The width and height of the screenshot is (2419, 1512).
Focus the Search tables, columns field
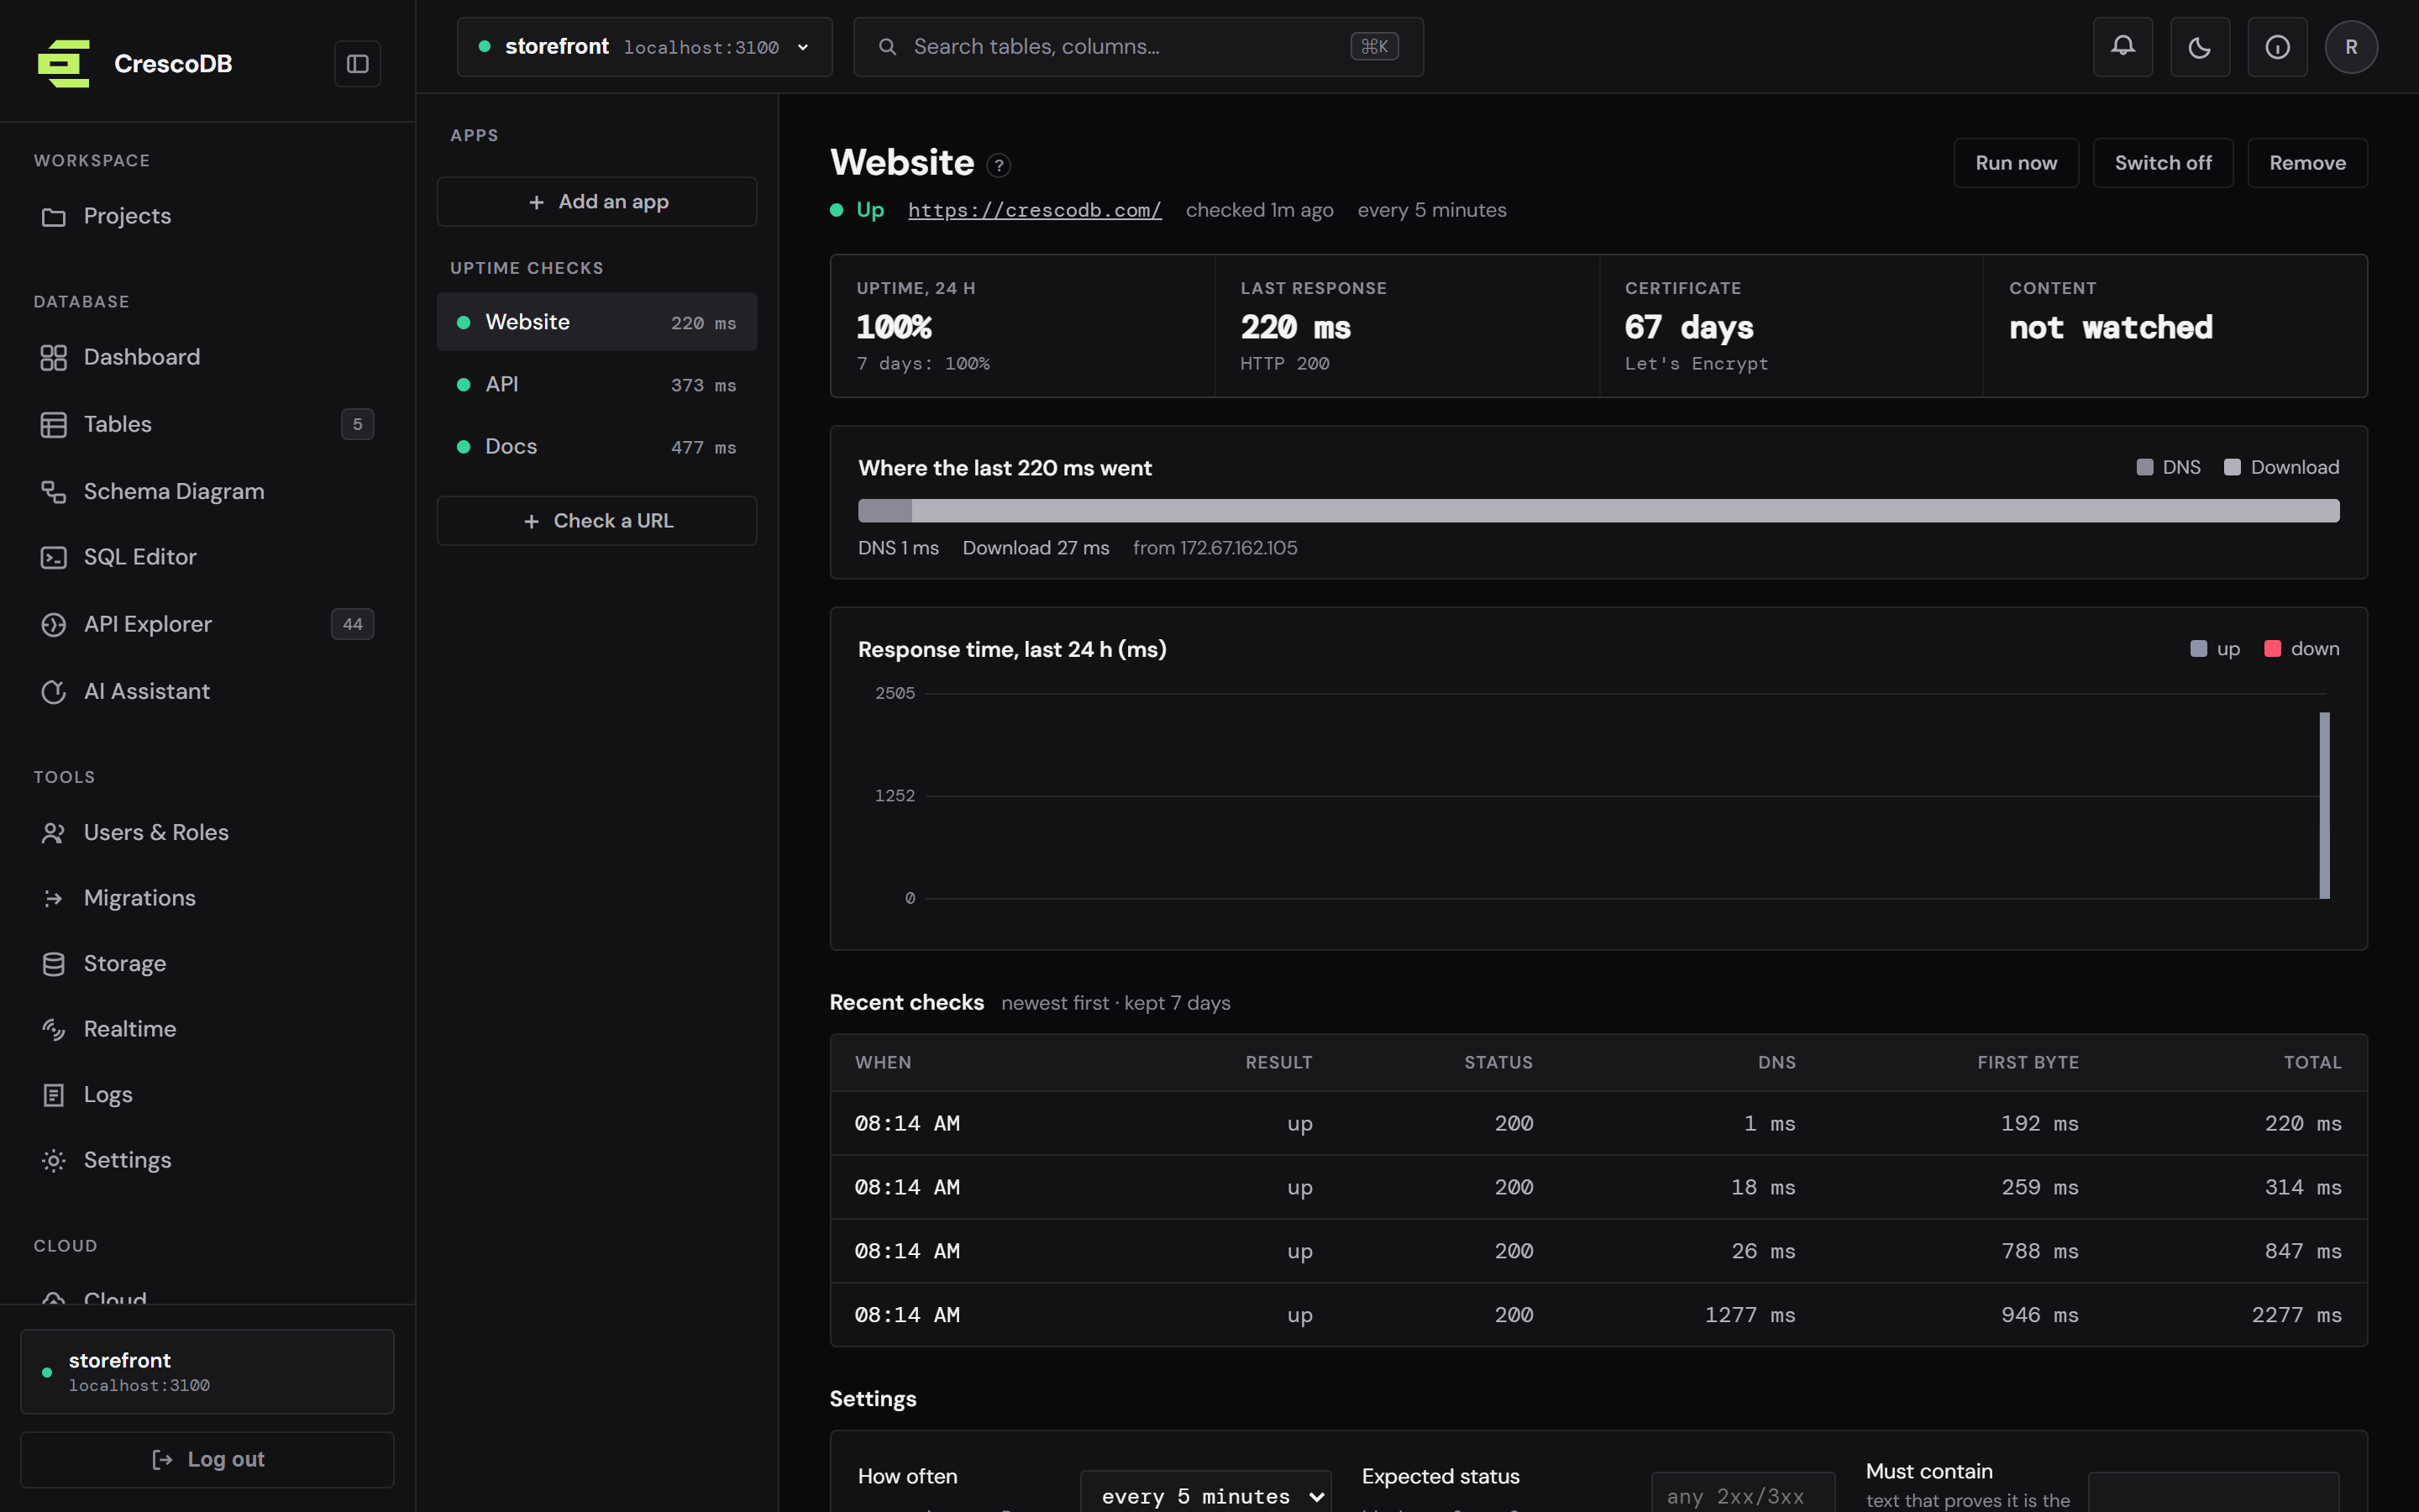click(x=1139, y=47)
